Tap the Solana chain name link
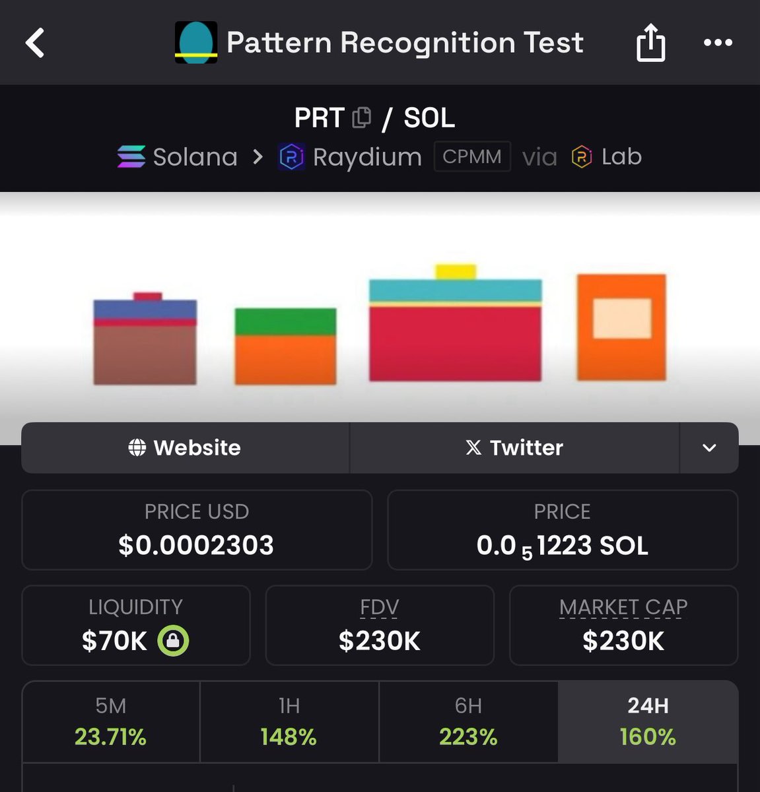 click(195, 157)
